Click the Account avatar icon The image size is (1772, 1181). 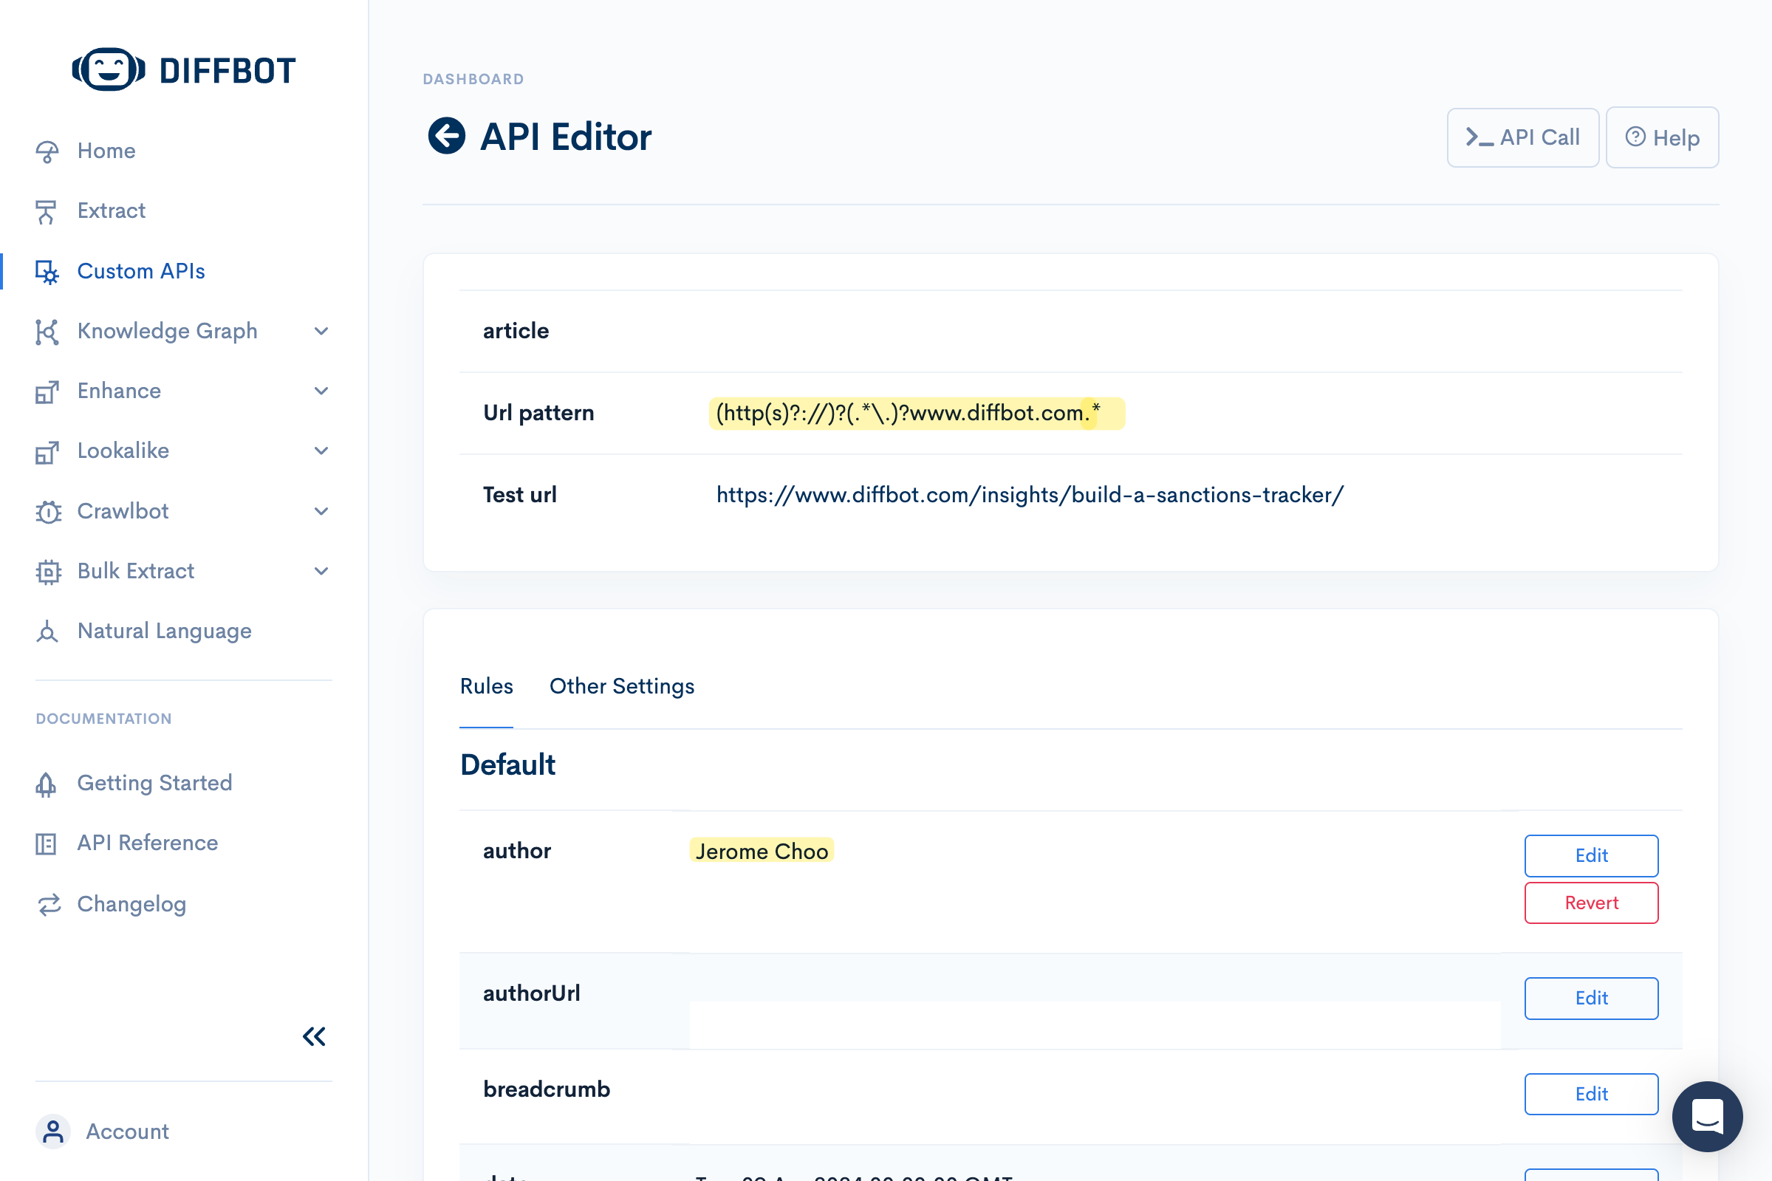pos(52,1132)
